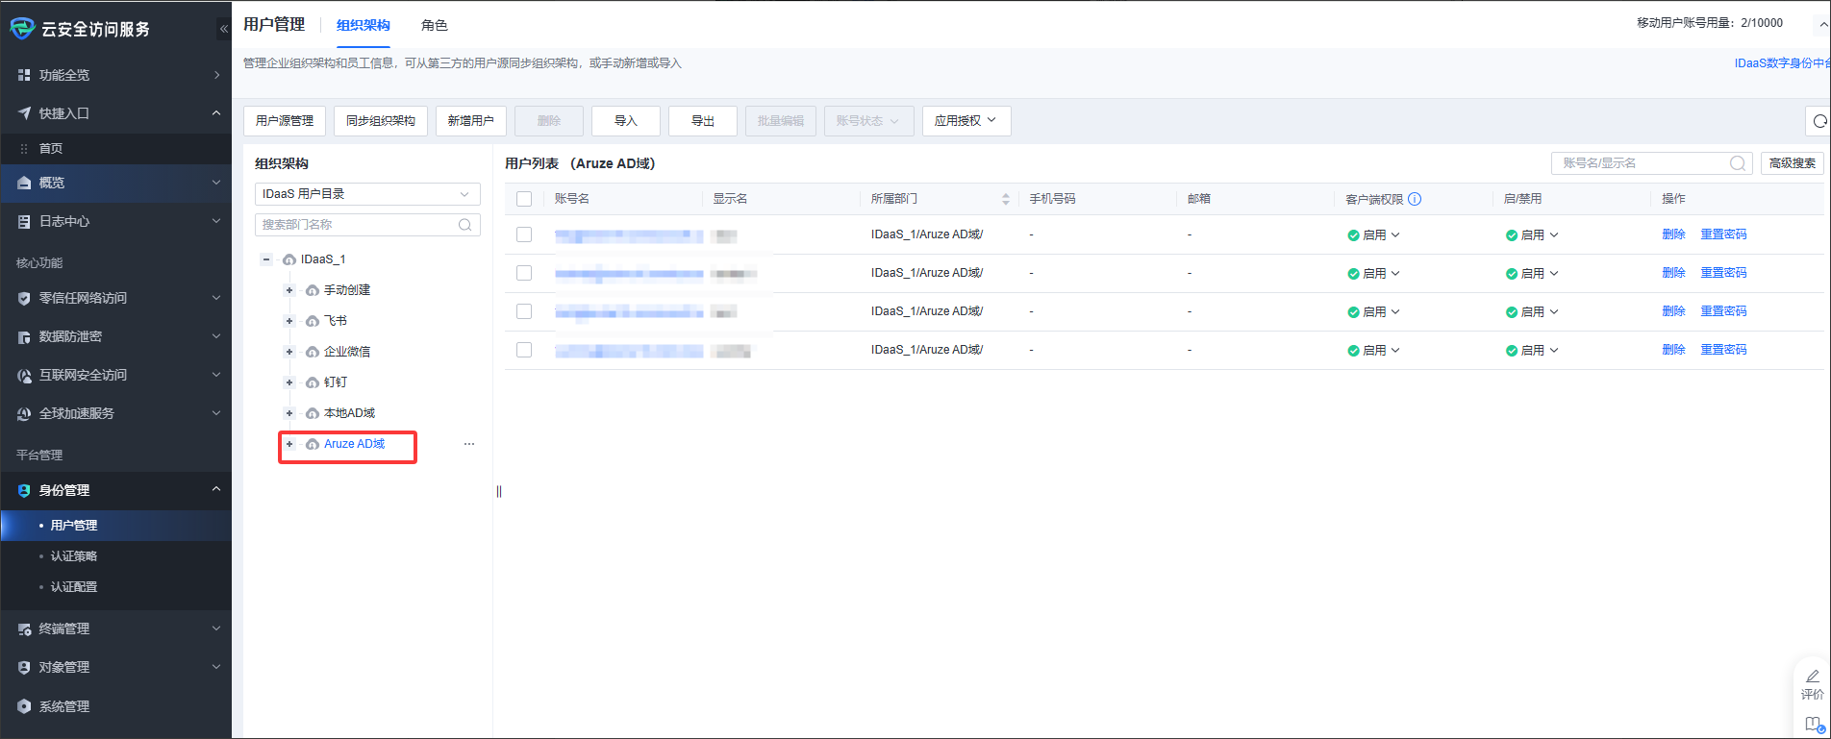Click the sort arrows on 所属部门 column
This screenshot has height=739, width=1831.
pos(1006,199)
